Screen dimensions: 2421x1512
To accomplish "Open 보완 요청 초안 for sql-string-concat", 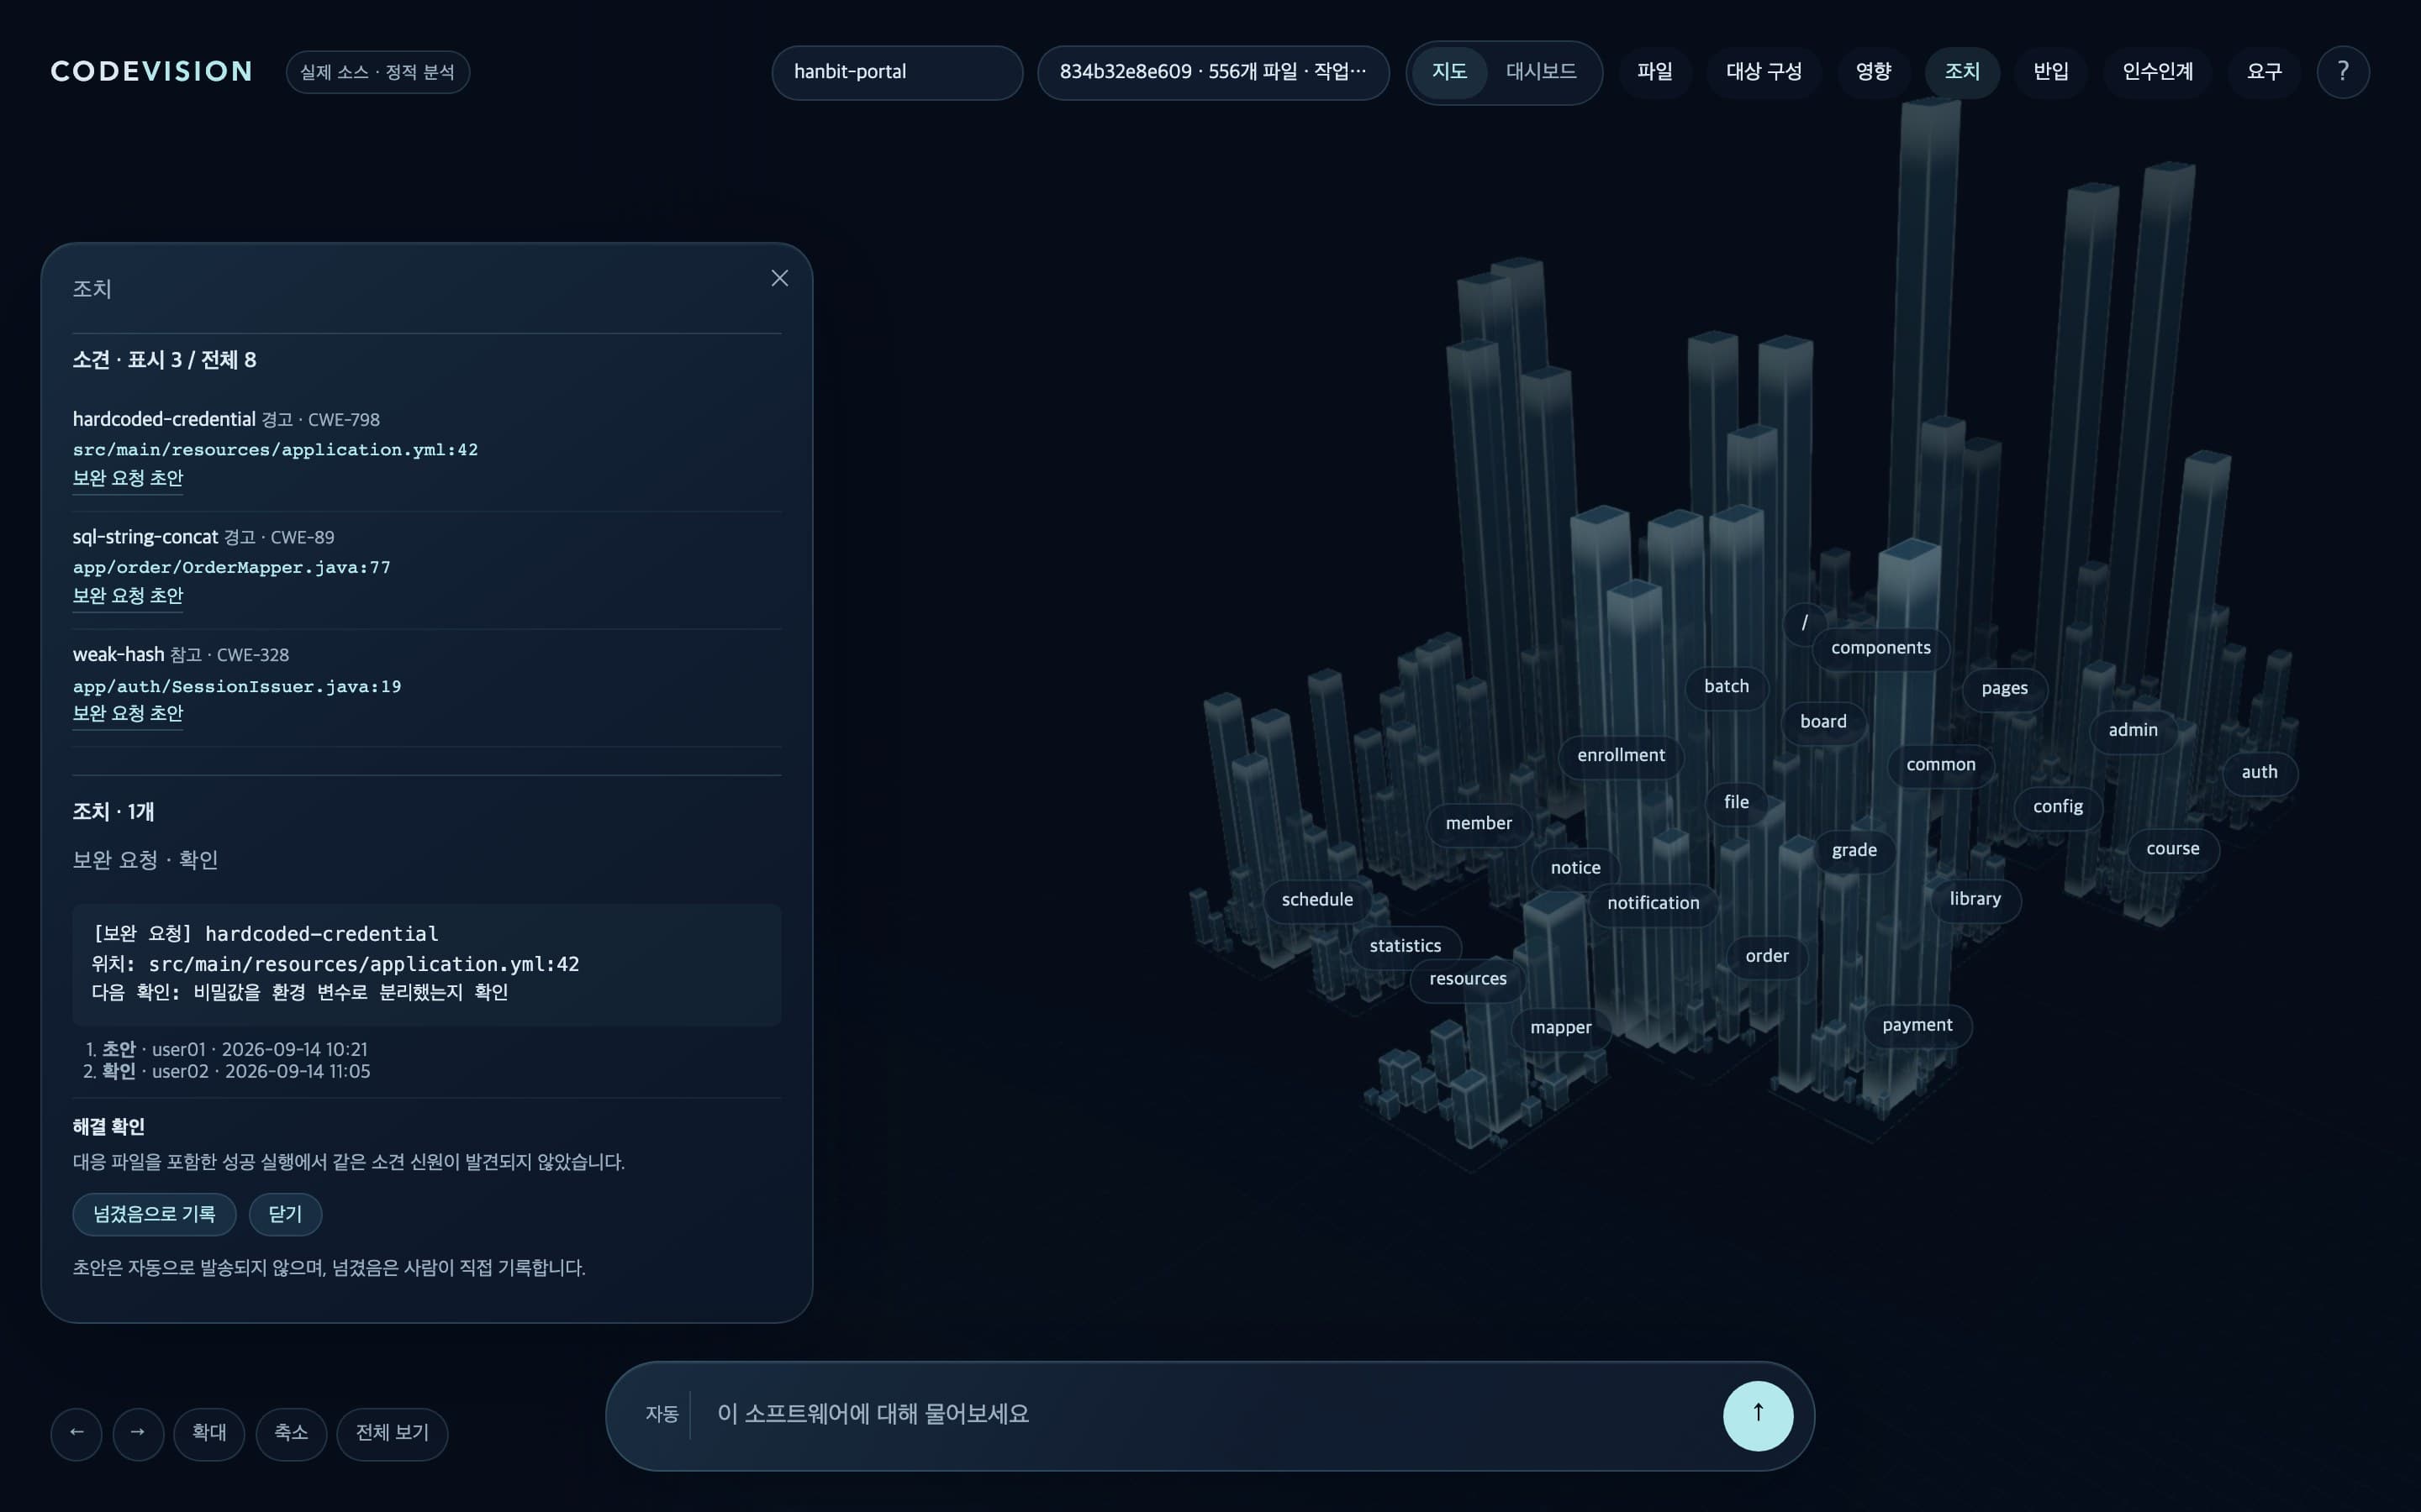I will click(x=127, y=596).
